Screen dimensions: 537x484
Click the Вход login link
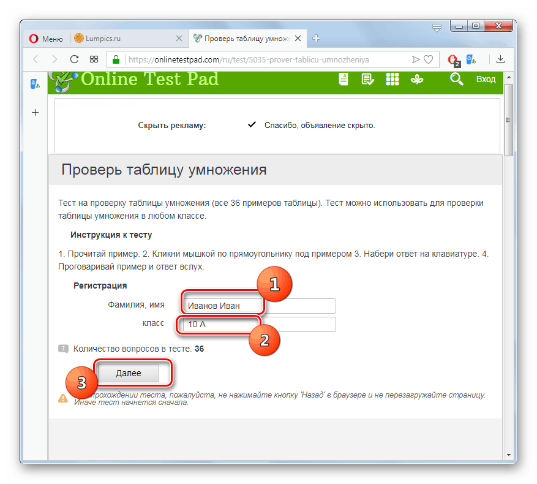coord(486,79)
